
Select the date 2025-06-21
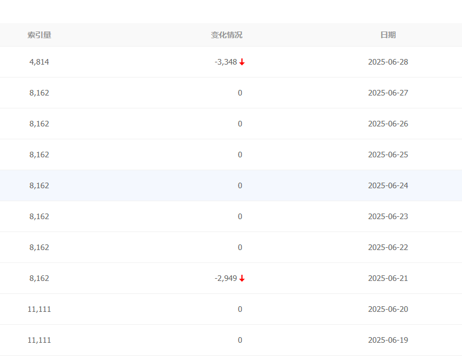point(388,278)
